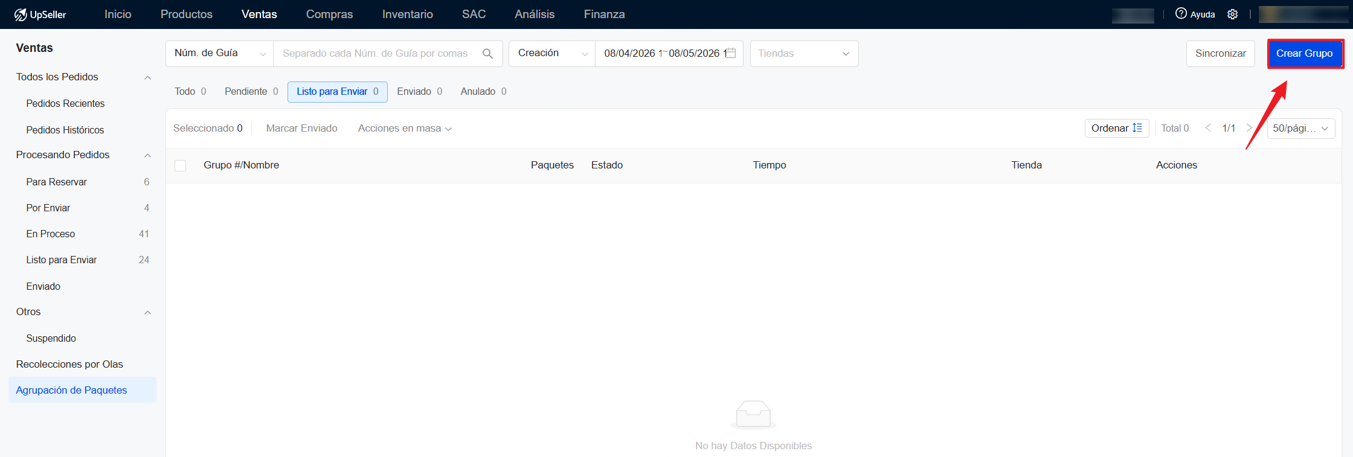
Task: Click the 1/1 page indicator
Action: (x=1229, y=128)
